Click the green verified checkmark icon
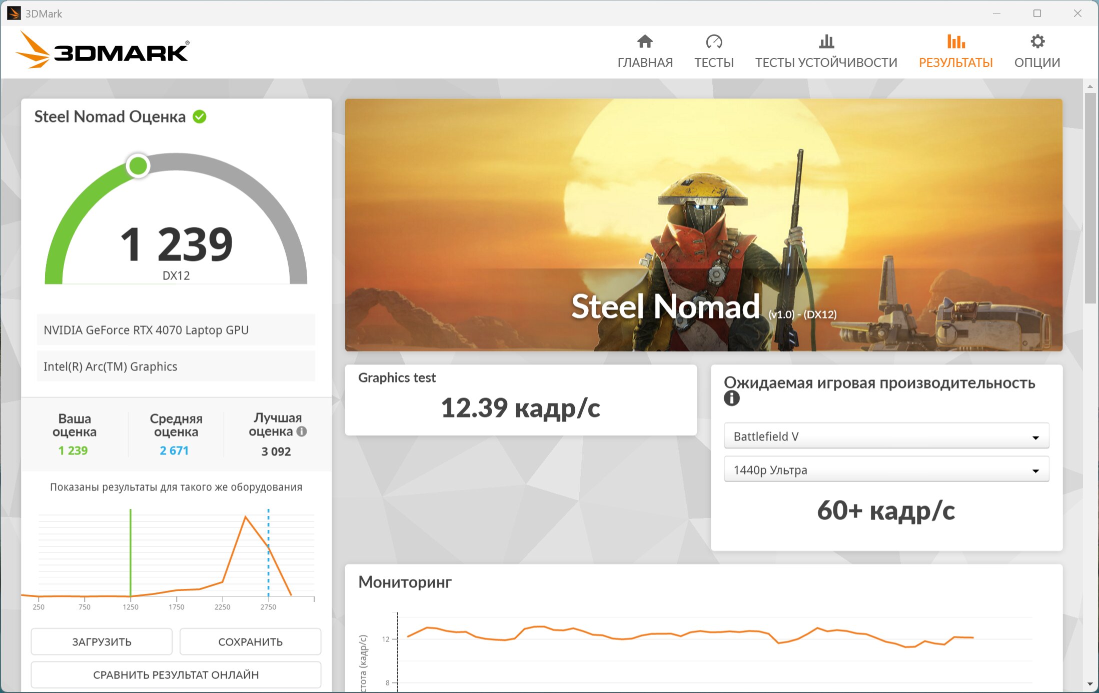 [200, 116]
